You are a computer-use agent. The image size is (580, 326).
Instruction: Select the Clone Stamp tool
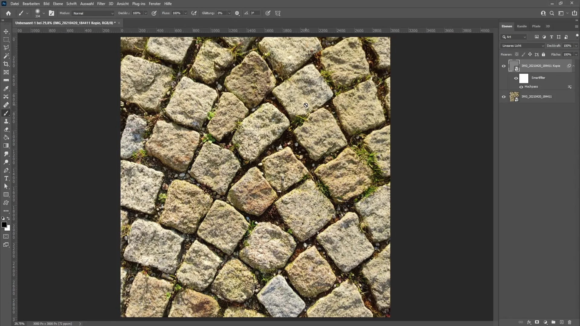(6, 121)
